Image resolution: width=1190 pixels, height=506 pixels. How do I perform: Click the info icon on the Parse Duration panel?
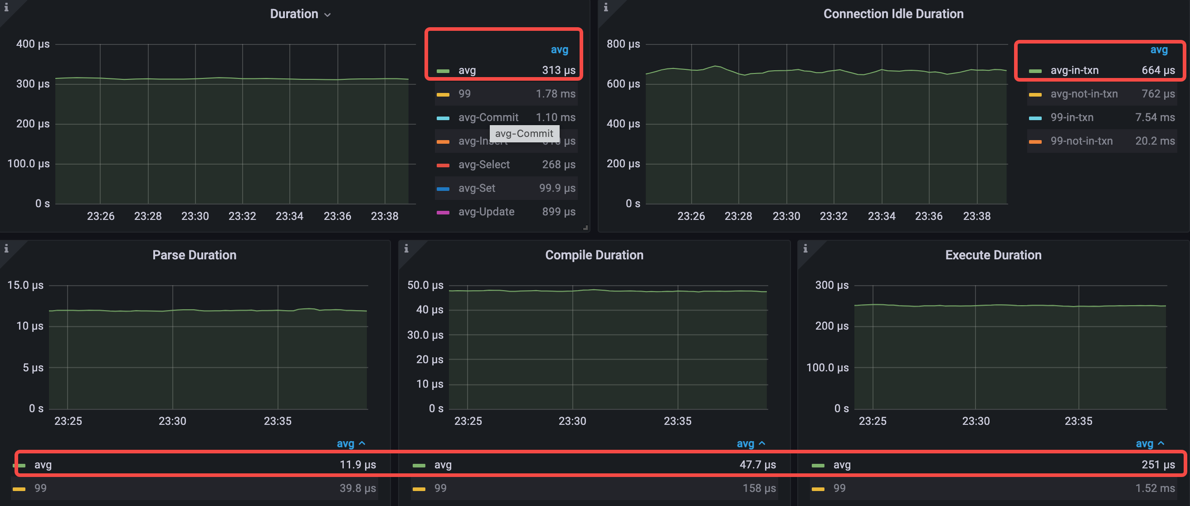click(6, 248)
